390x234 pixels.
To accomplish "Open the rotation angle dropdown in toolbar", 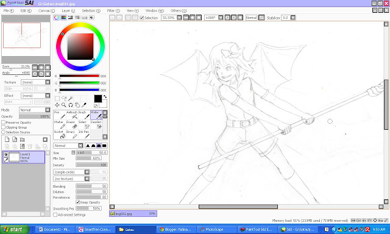I will coord(221,18).
